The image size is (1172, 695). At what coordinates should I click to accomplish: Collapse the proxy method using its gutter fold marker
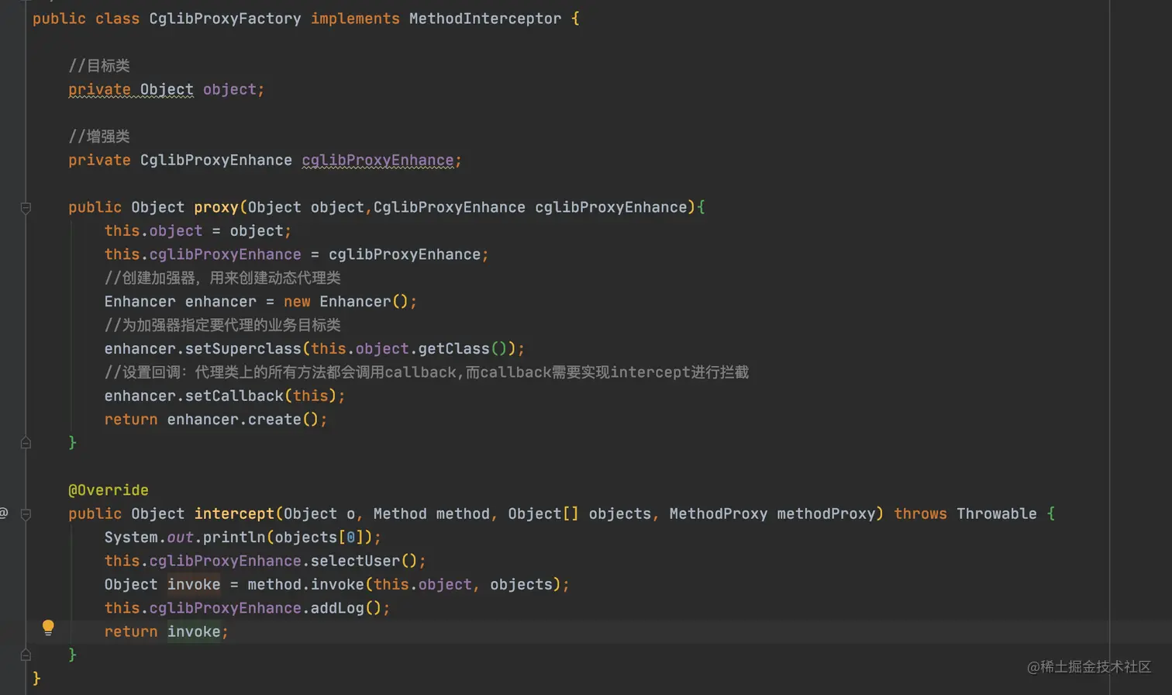pyautogui.click(x=26, y=208)
